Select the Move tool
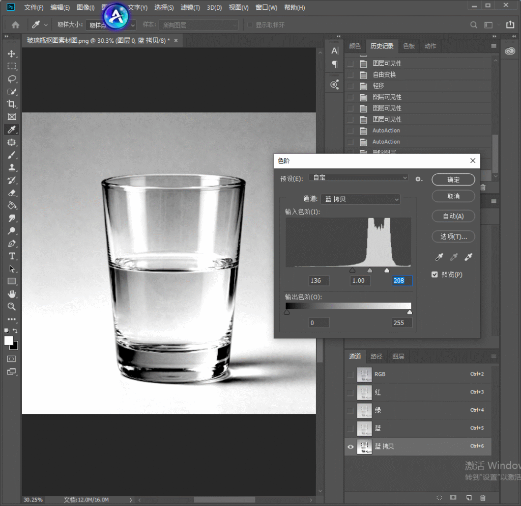The height and width of the screenshot is (506, 521). coord(12,54)
